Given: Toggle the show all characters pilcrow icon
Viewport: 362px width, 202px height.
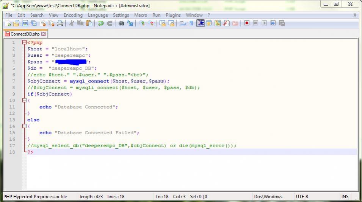Looking at the screenshot, I should click(x=191, y=23).
